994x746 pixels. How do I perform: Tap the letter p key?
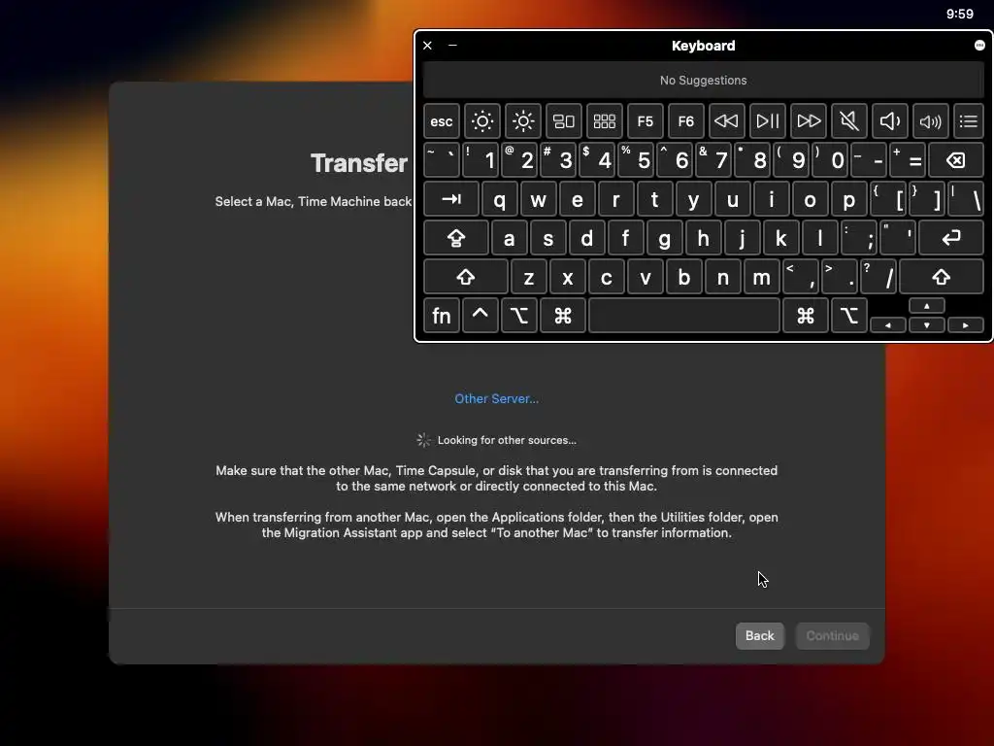tap(849, 199)
